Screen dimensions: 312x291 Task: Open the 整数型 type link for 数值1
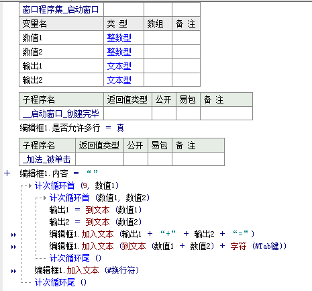tap(119, 38)
